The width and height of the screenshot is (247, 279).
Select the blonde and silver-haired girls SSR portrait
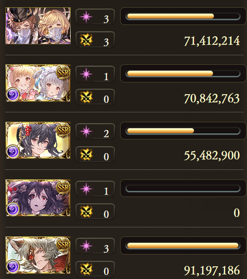(x=38, y=83)
